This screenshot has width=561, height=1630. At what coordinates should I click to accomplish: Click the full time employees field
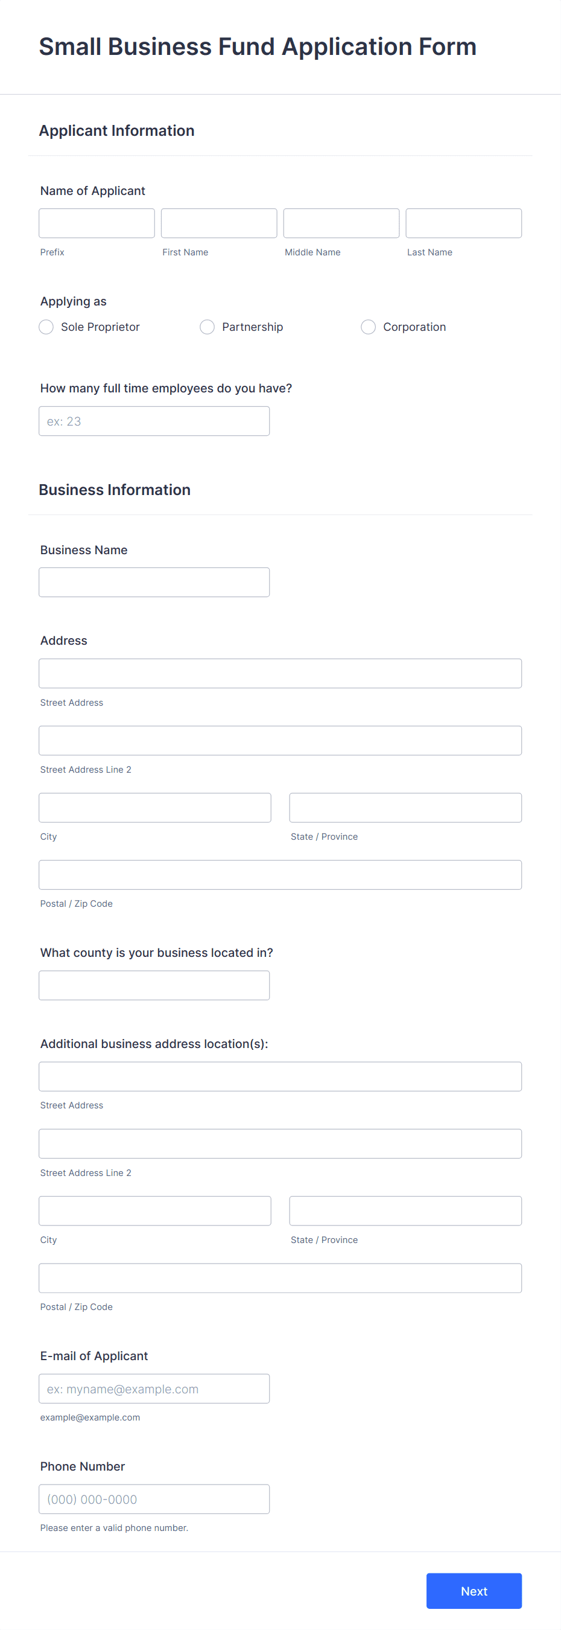154,420
